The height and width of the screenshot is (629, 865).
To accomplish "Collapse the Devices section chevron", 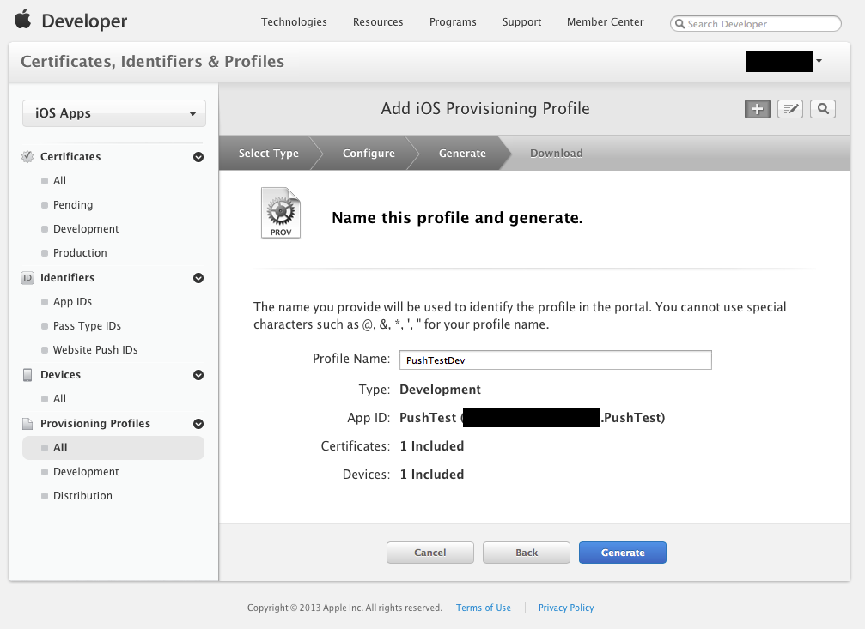I will tap(198, 375).
